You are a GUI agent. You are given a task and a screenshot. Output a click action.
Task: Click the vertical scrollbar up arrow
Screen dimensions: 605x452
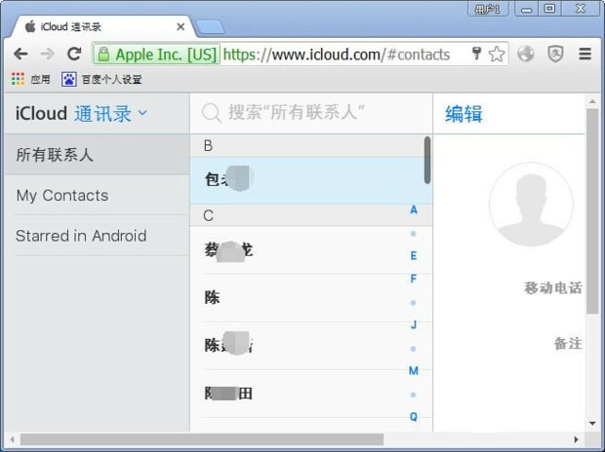pyautogui.click(x=592, y=101)
